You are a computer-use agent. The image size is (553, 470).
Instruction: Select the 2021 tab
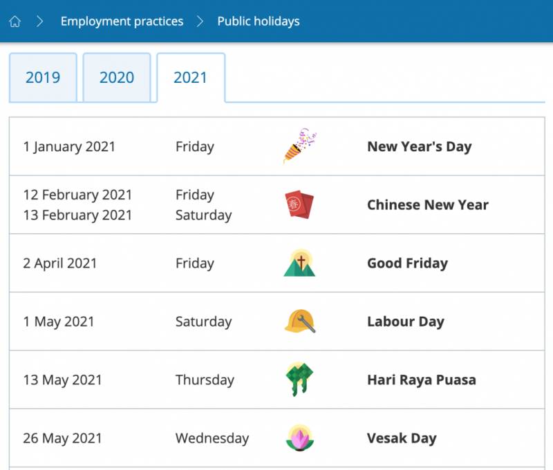coord(191,77)
